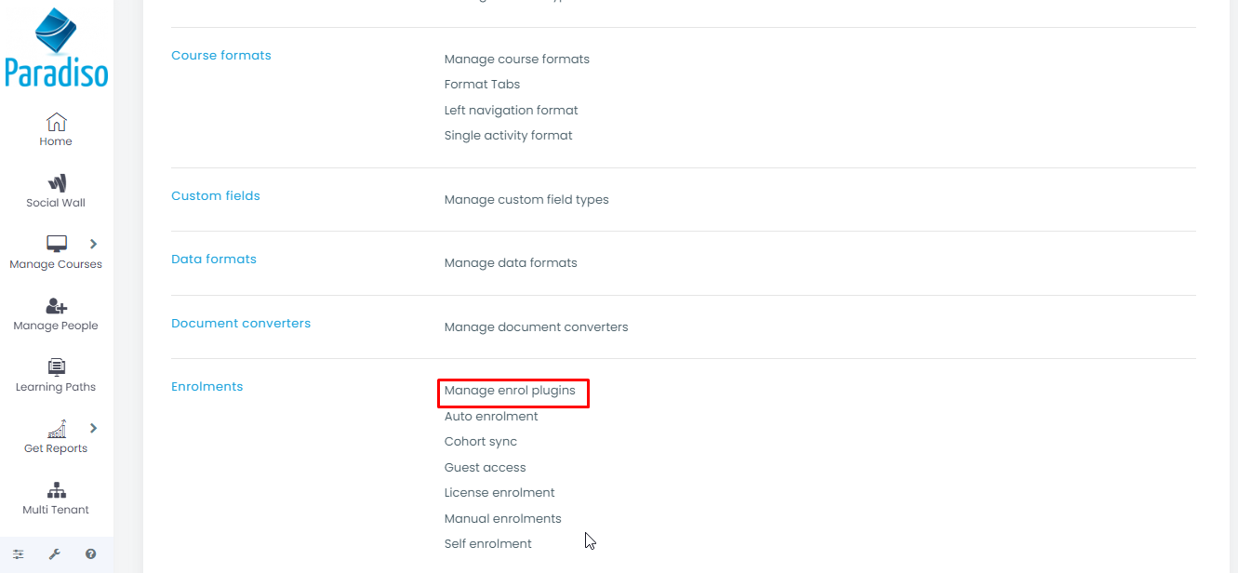
Task: Open the Enrolments category heading
Action: pyautogui.click(x=207, y=387)
